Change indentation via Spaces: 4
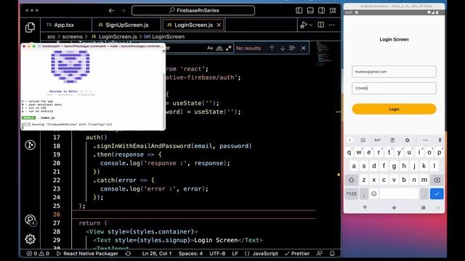The width and height of the screenshot is (465, 261). point(190,253)
